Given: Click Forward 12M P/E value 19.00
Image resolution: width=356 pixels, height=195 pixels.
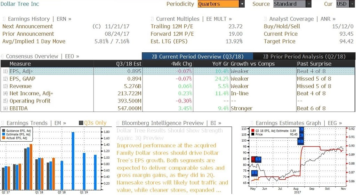Looking at the screenshot, I should pyautogui.click(x=235, y=34).
